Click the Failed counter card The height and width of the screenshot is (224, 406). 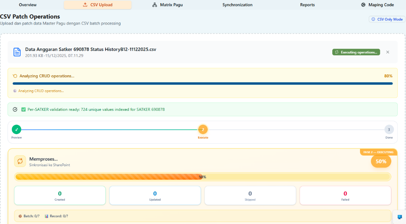[x=345, y=196]
